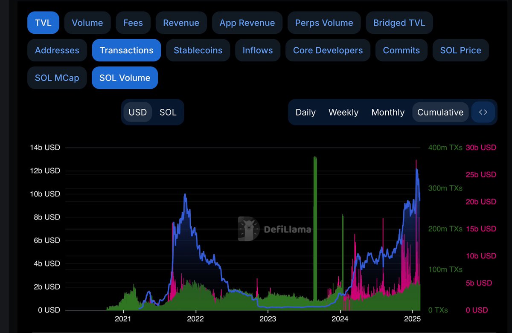Show Perps Volume on chart
Viewport: 512px width, 333px height.
(x=324, y=23)
